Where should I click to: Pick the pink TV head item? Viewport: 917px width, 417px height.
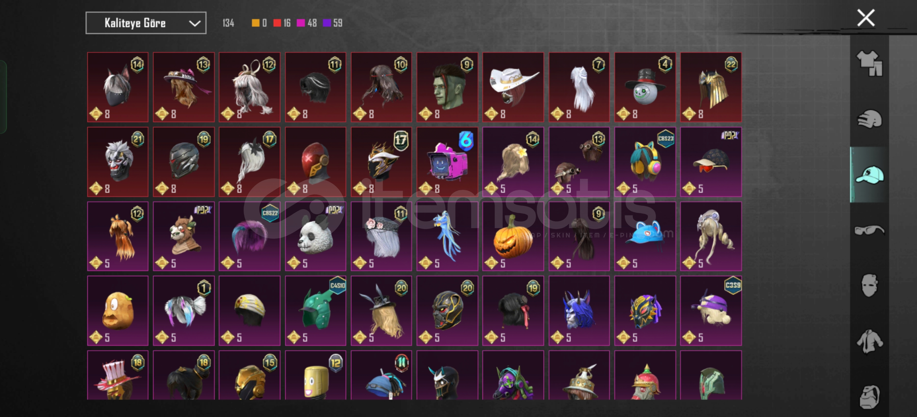pyautogui.click(x=447, y=162)
